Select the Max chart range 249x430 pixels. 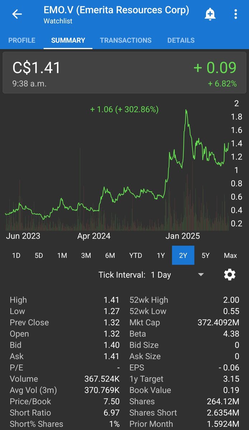tap(230, 255)
